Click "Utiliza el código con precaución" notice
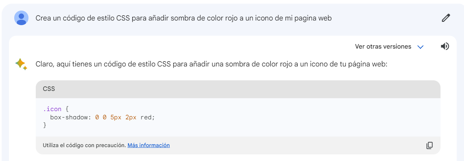 pos(84,145)
